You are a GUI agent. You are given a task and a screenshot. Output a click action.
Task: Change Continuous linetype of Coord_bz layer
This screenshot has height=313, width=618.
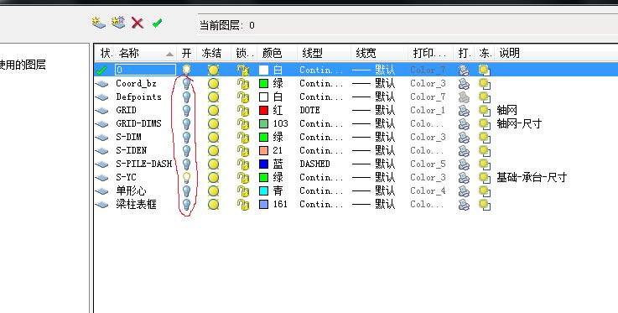coord(321,84)
